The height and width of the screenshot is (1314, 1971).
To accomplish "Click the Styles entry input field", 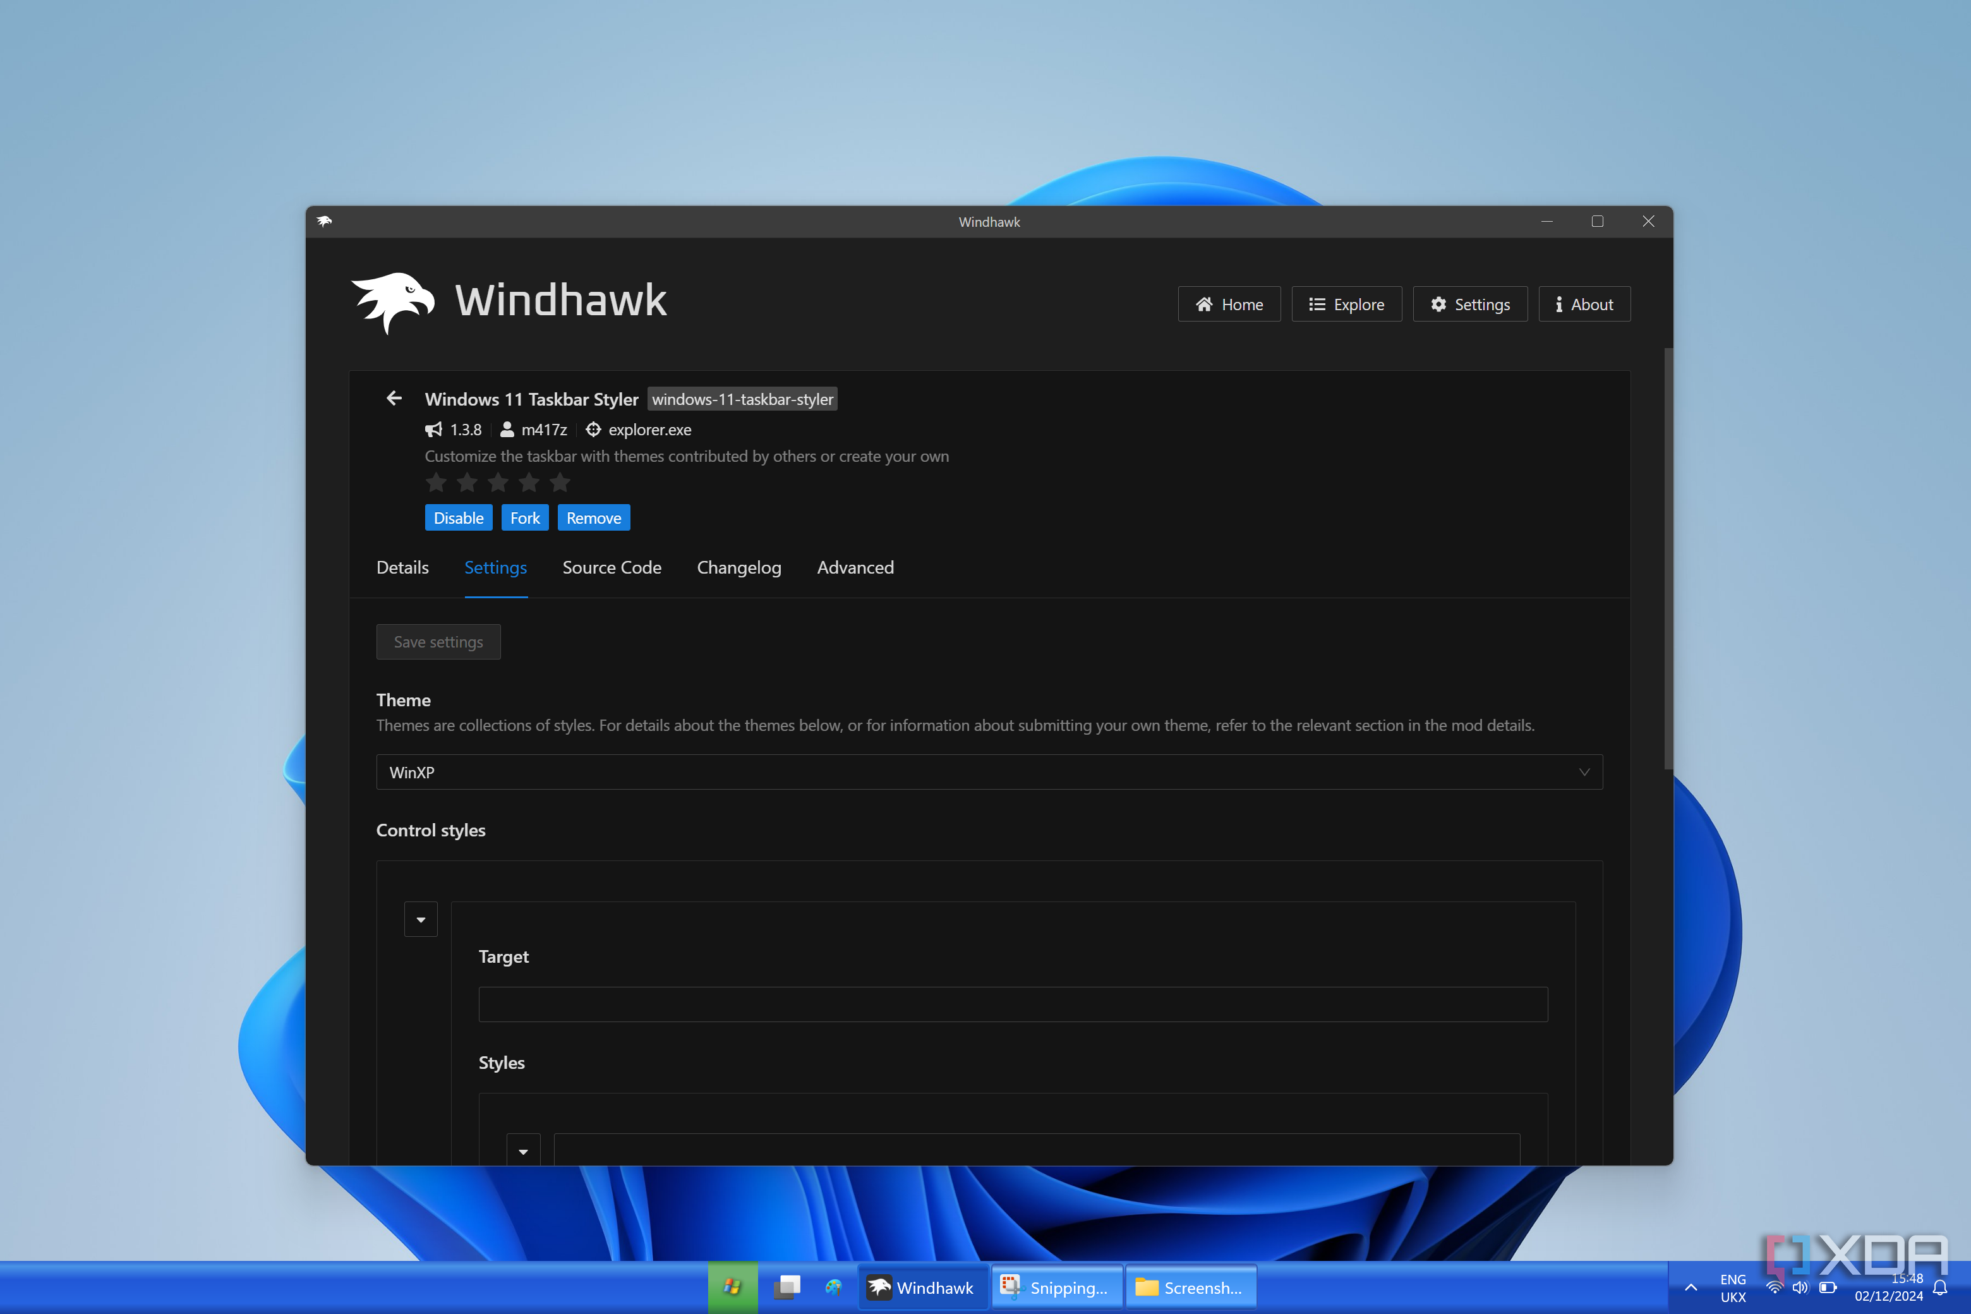I will 1037,1150.
